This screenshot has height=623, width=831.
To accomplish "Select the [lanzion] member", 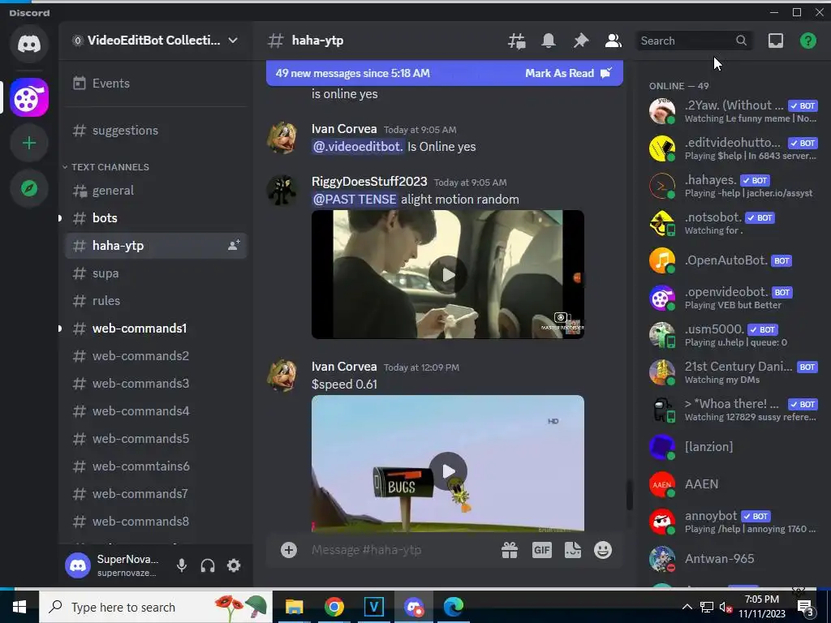I will point(733,447).
